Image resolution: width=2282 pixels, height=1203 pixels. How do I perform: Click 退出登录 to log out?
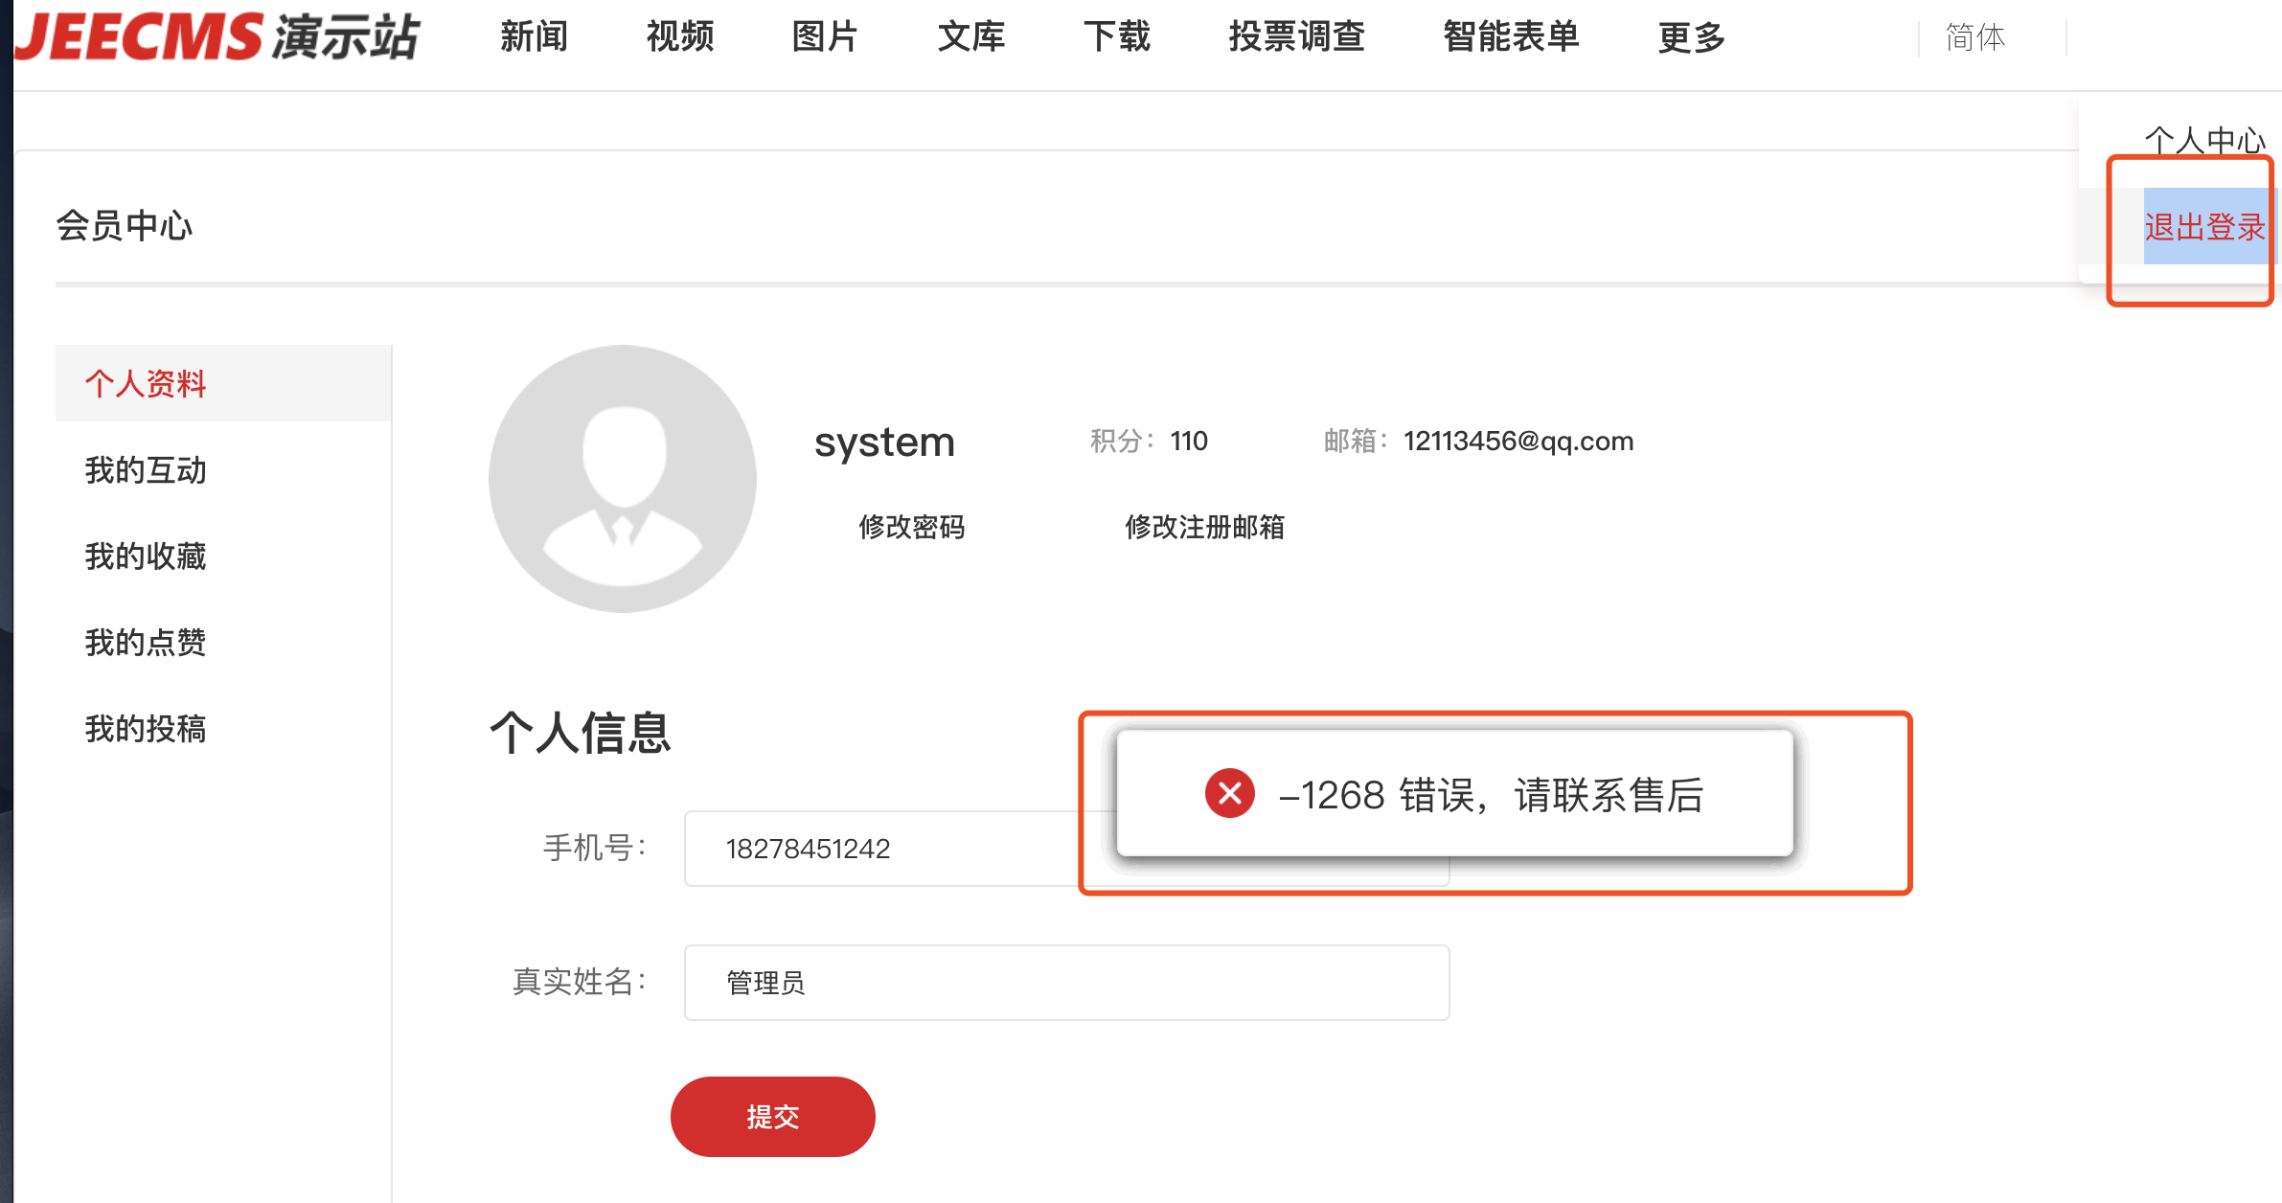(2203, 227)
